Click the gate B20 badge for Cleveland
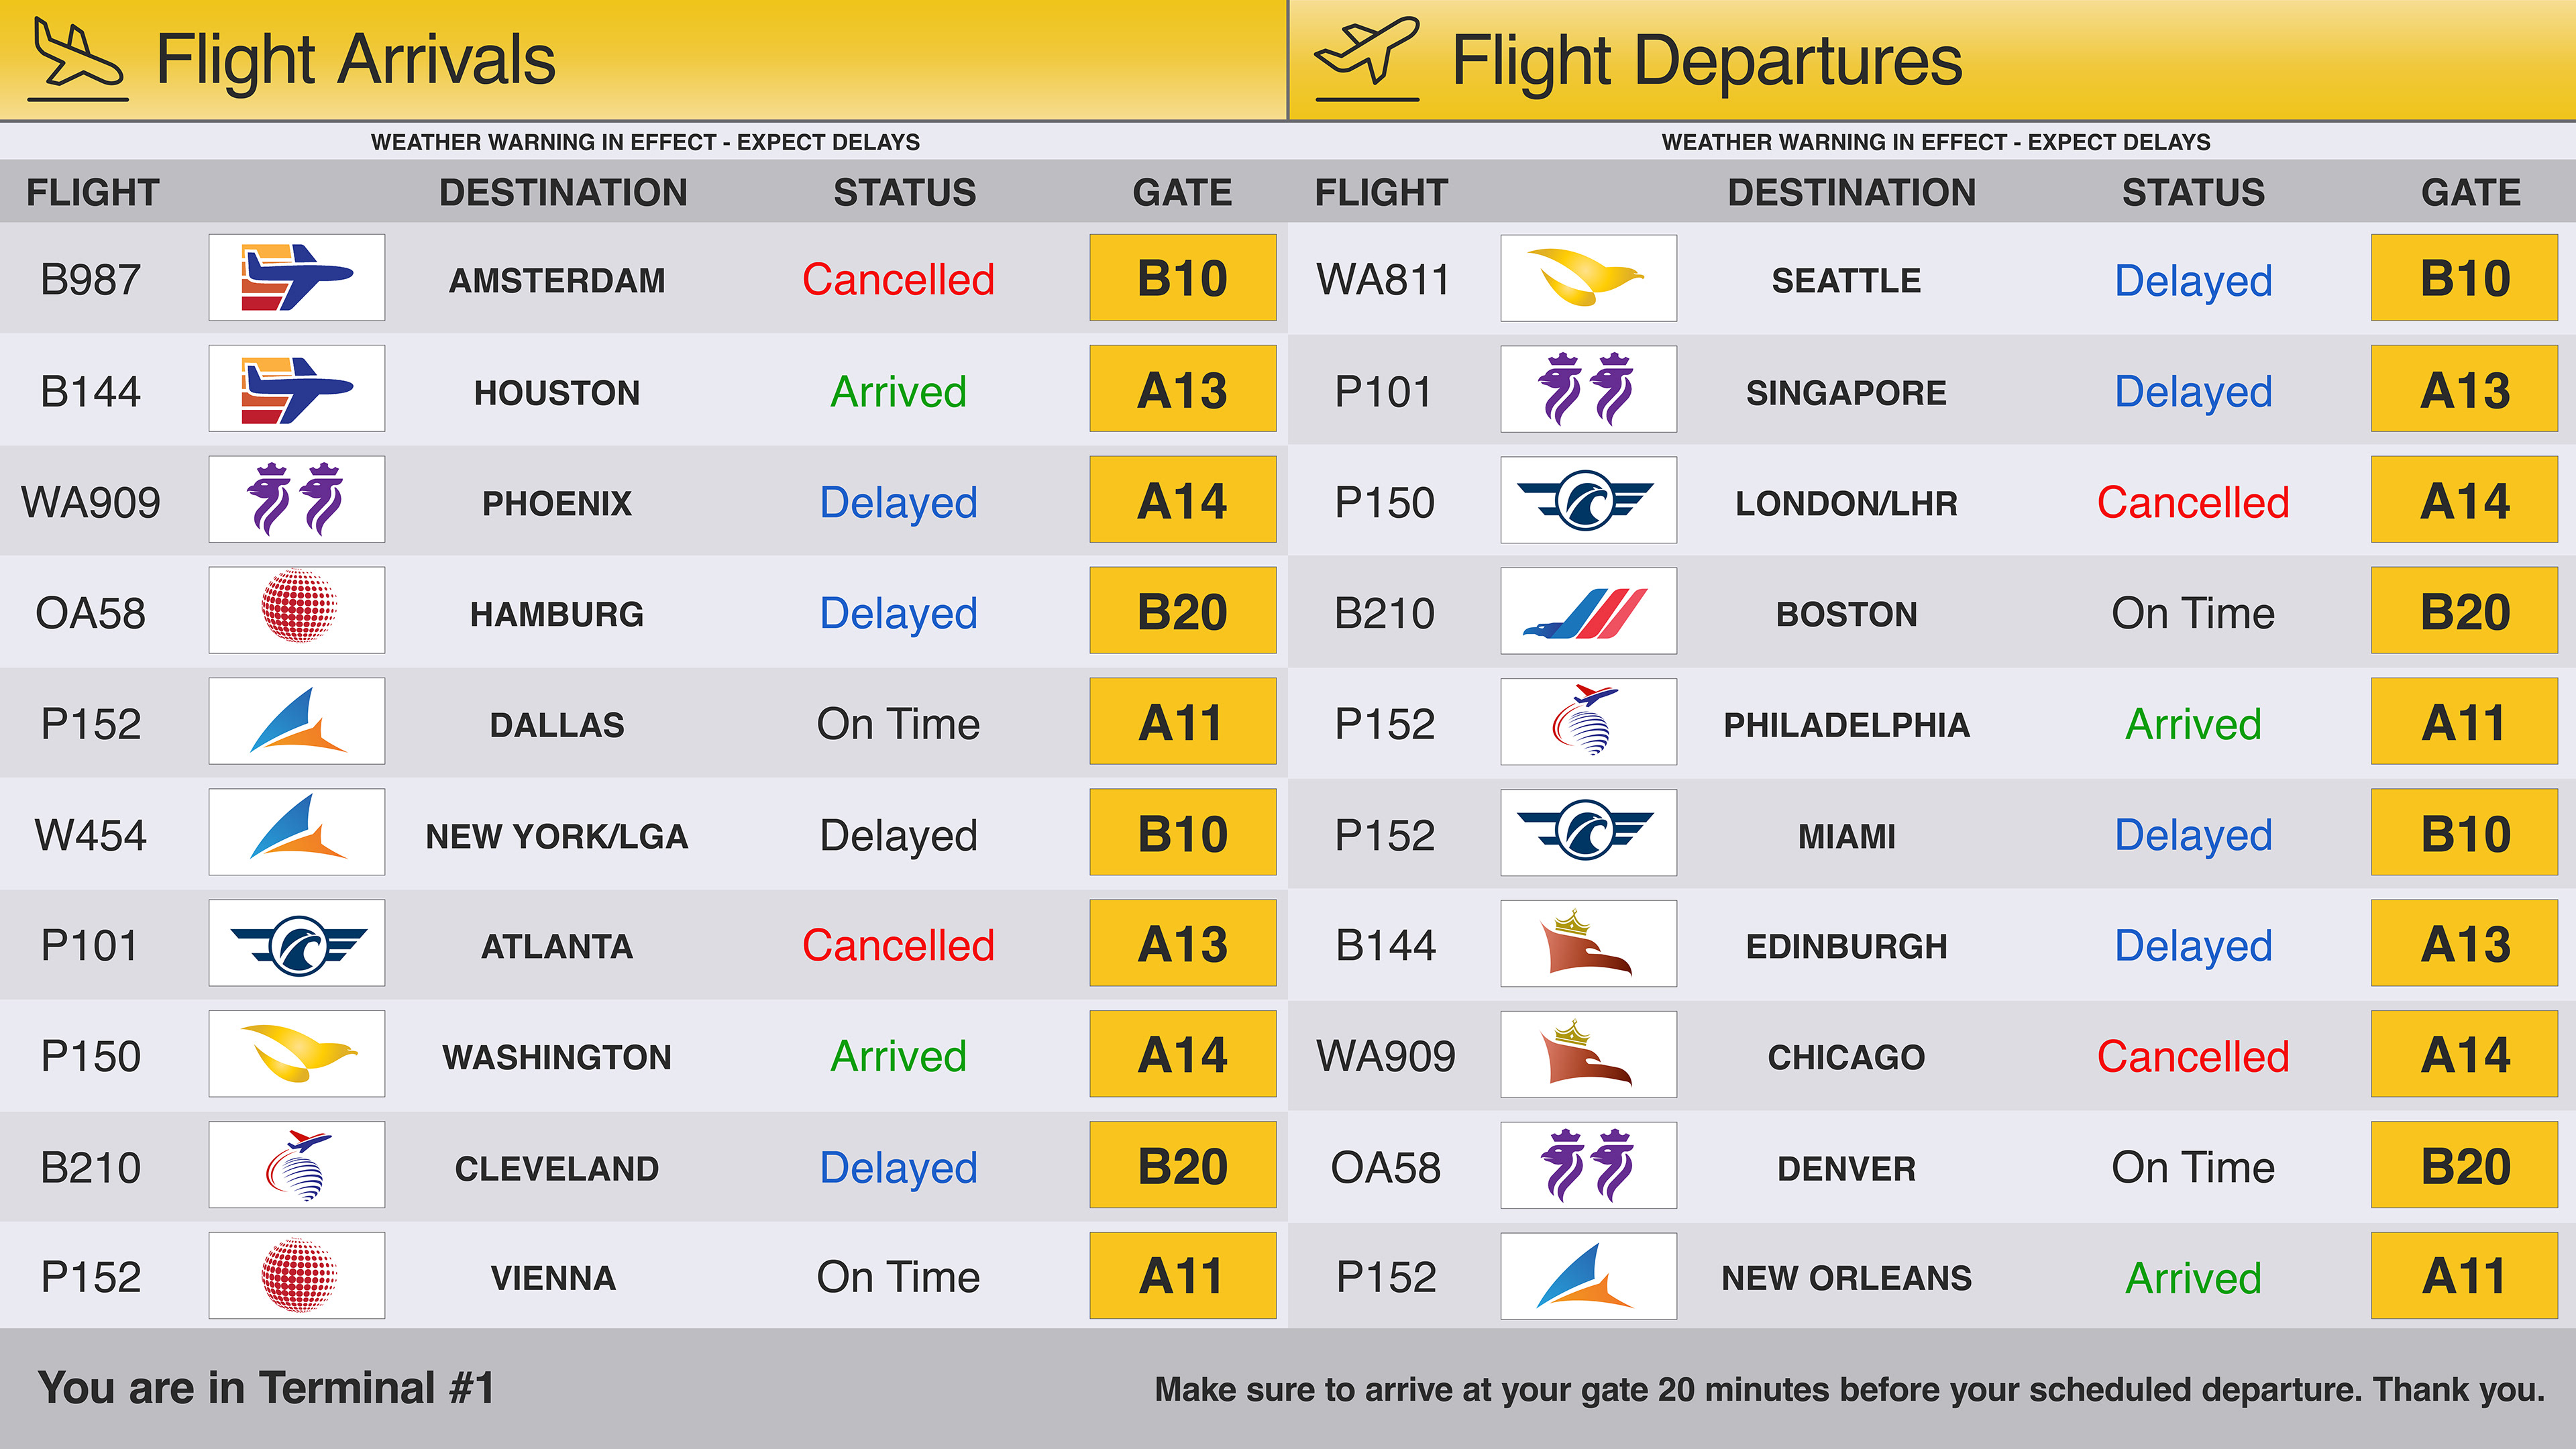 pos(1182,1165)
